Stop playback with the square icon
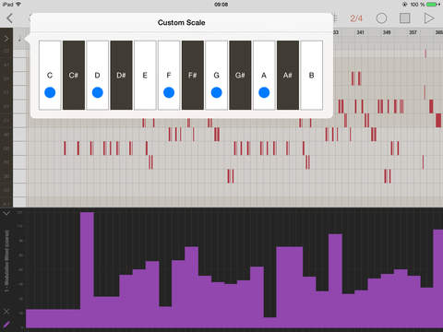The image size is (443, 332). tap(405, 18)
